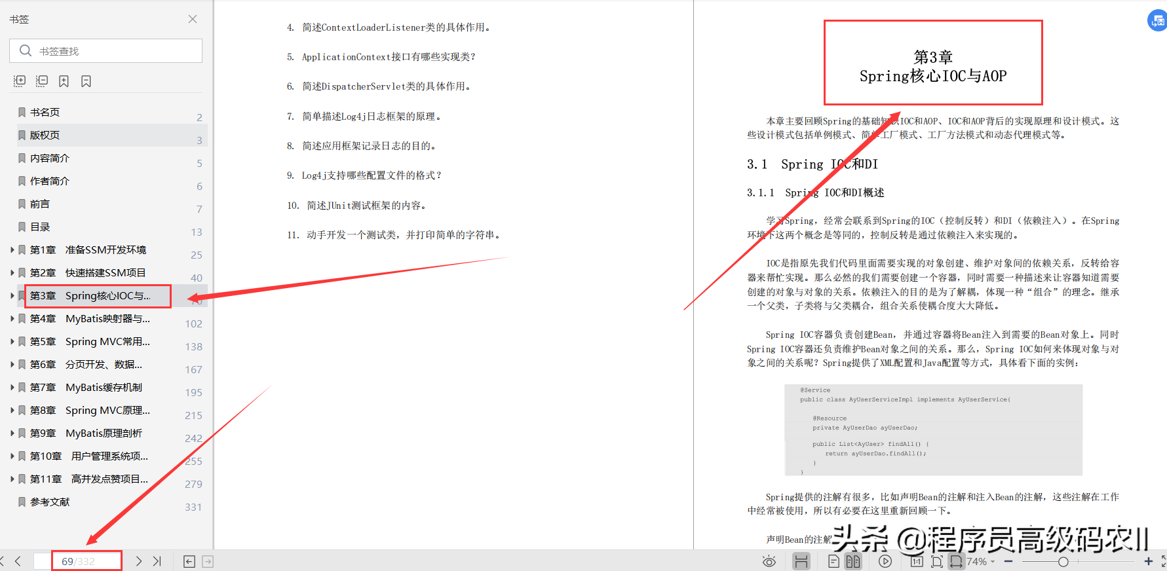Jump to 第3章 Spring核心IOC chapter
The width and height of the screenshot is (1167, 571).
point(90,295)
